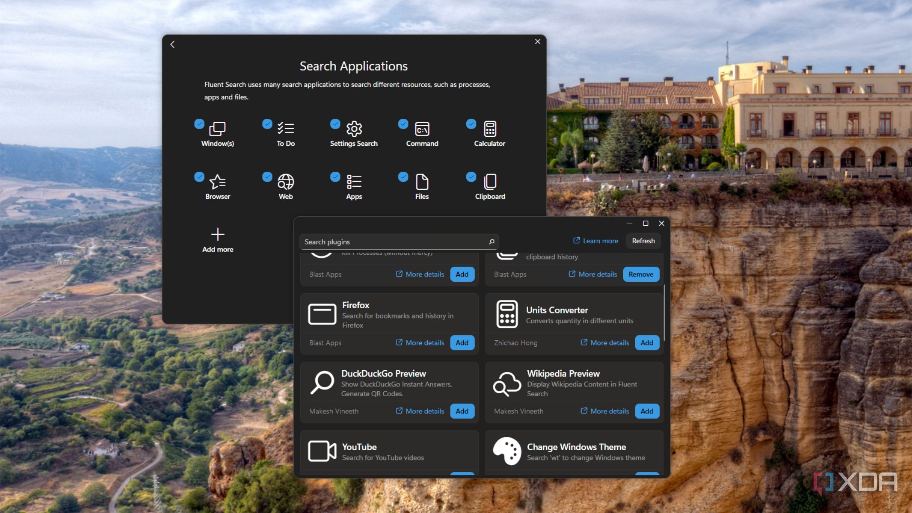The image size is (912, 513).
Task: Click the Files document icon
Action: (422, 182)
